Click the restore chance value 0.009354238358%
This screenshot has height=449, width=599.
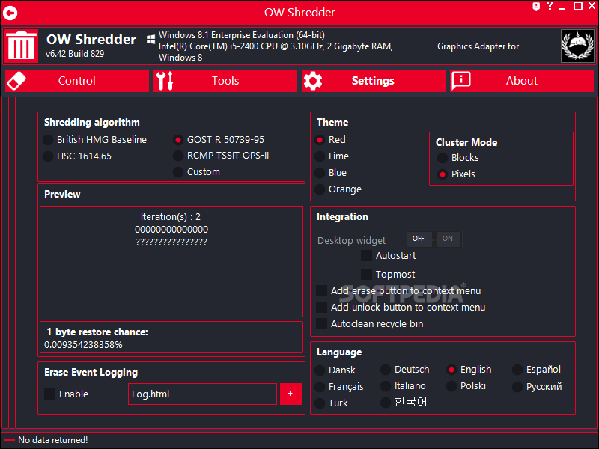point(83,345)
